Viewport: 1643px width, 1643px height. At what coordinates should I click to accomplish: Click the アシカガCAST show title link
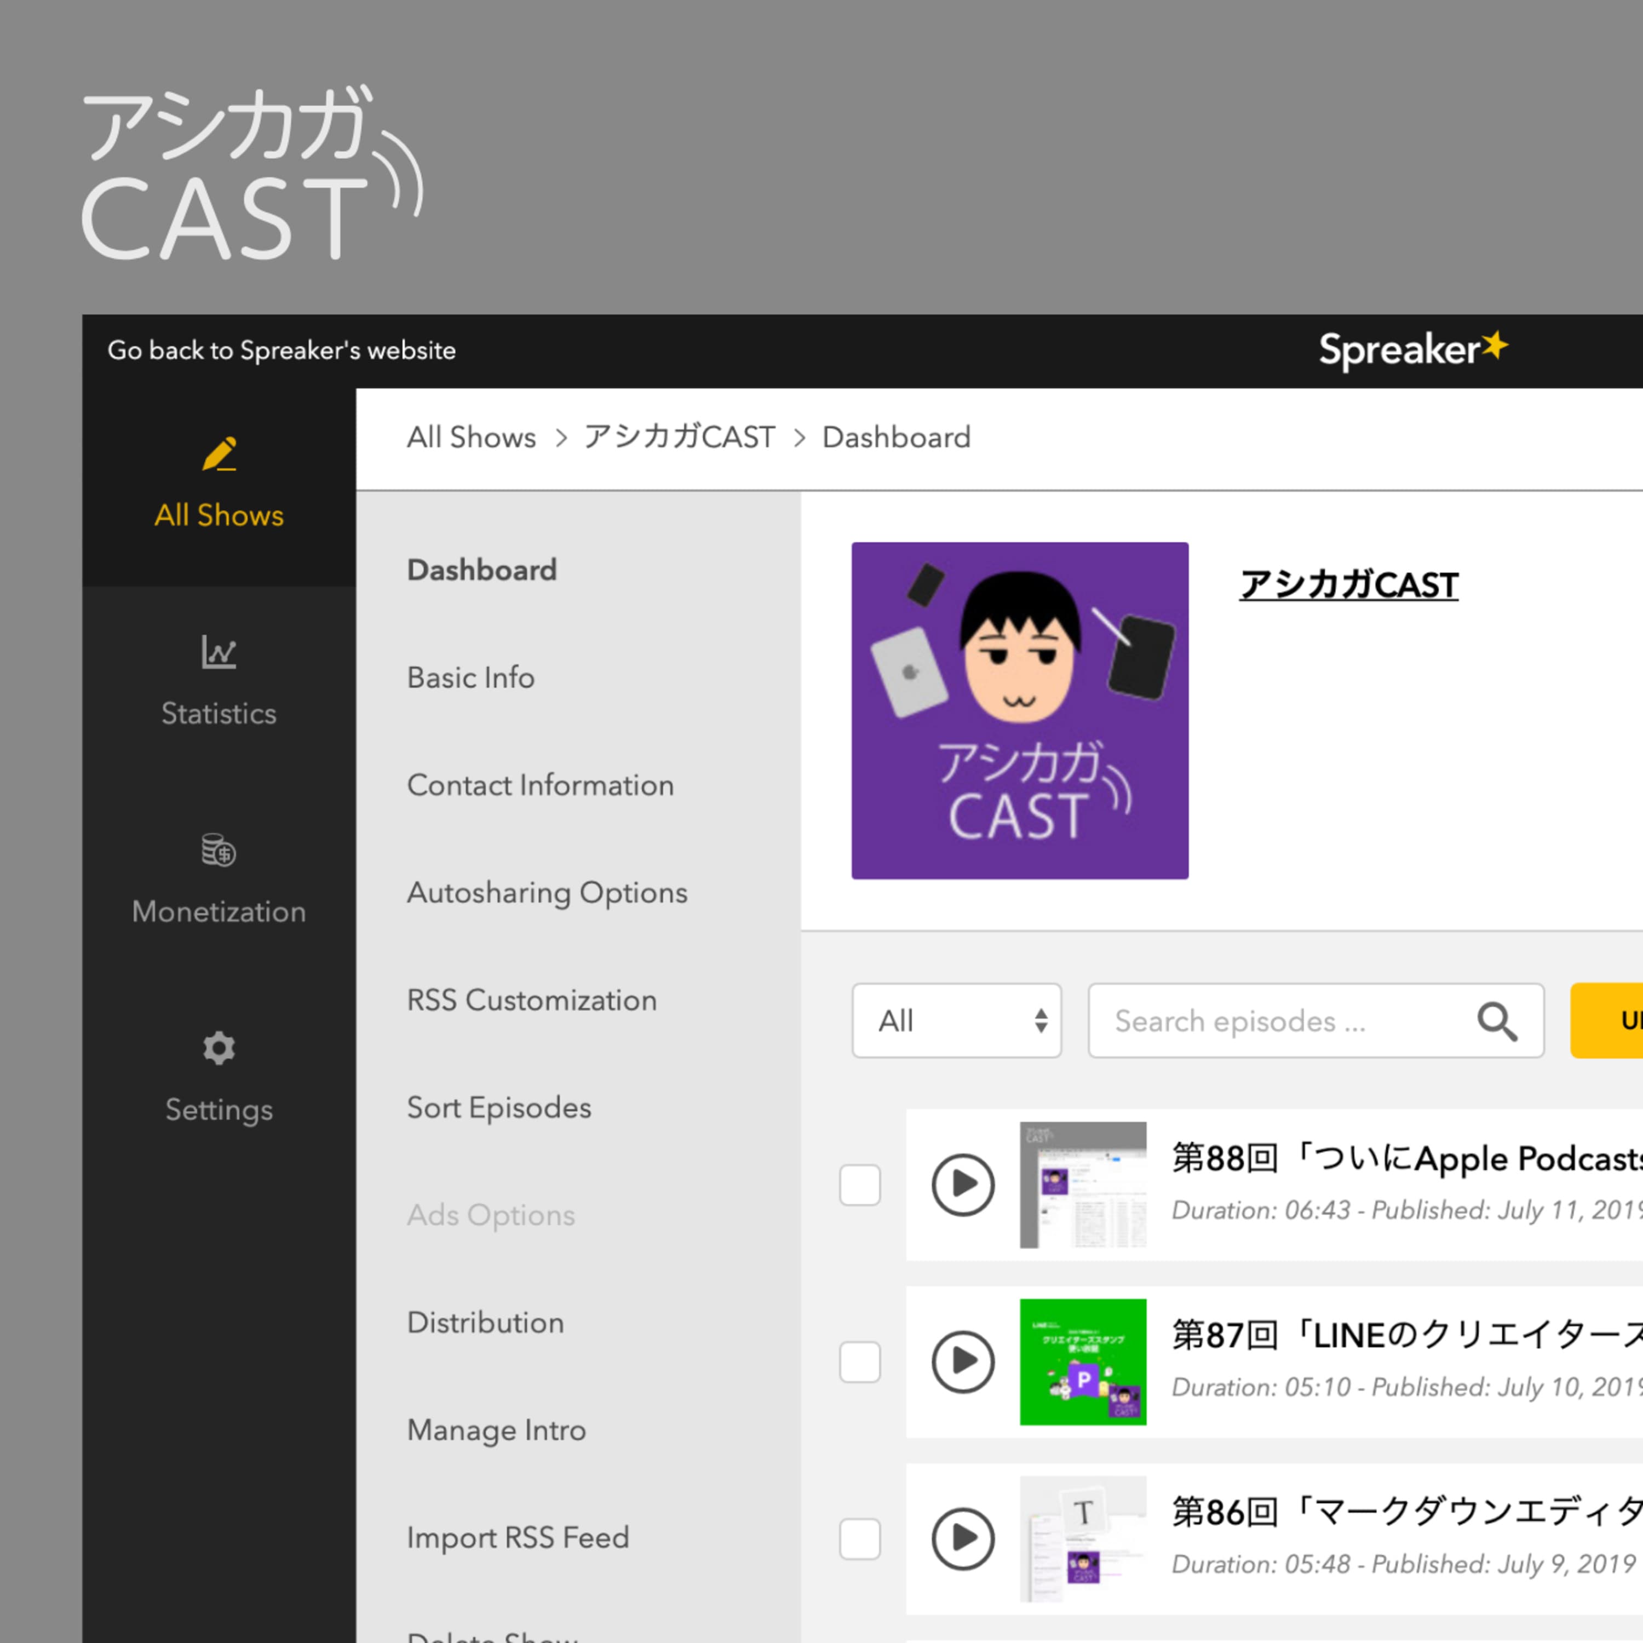pyautogui.click(x=1349, y=585)
